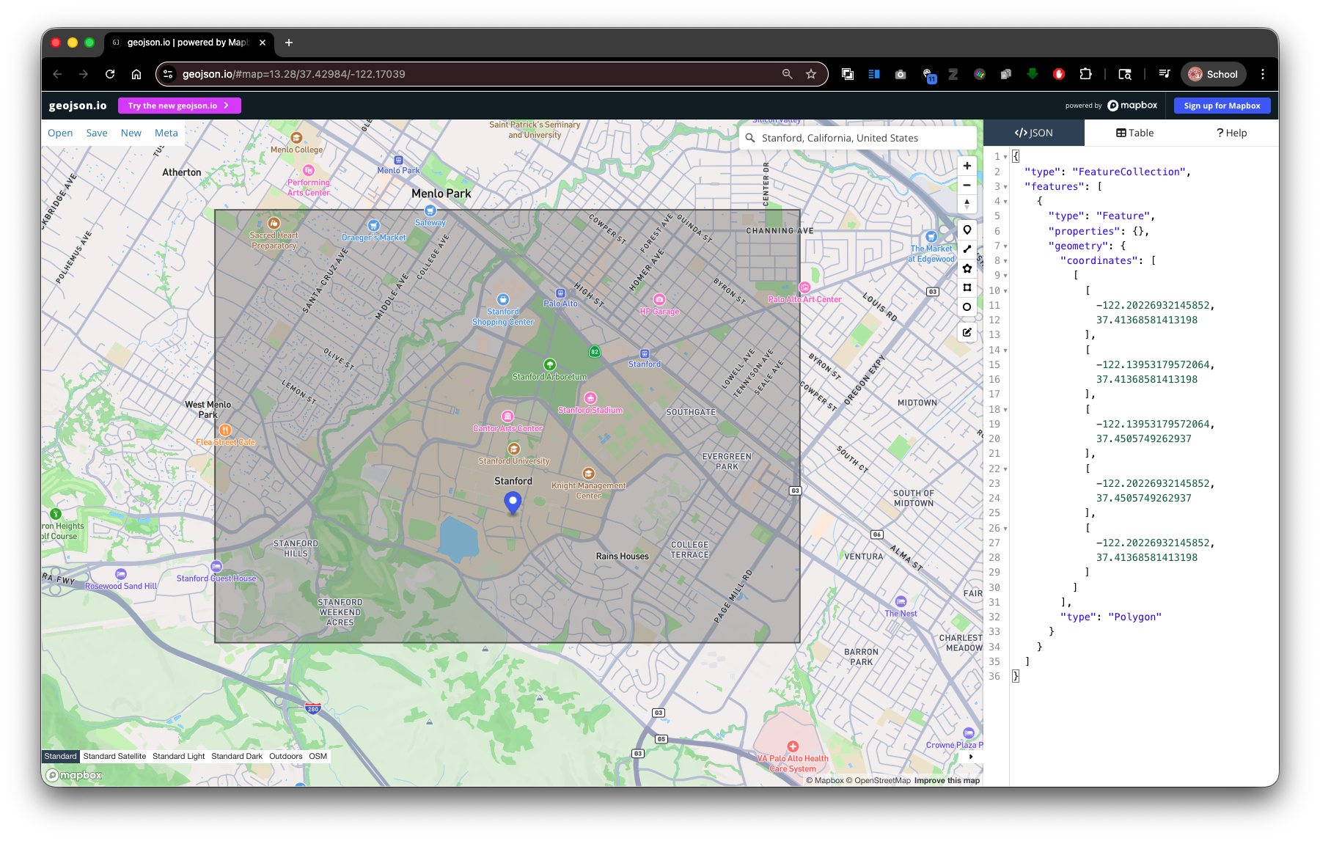Screen dimensions: 1320x841
Task: Select the draw polygon tool
Action: [x=967, y=268]
